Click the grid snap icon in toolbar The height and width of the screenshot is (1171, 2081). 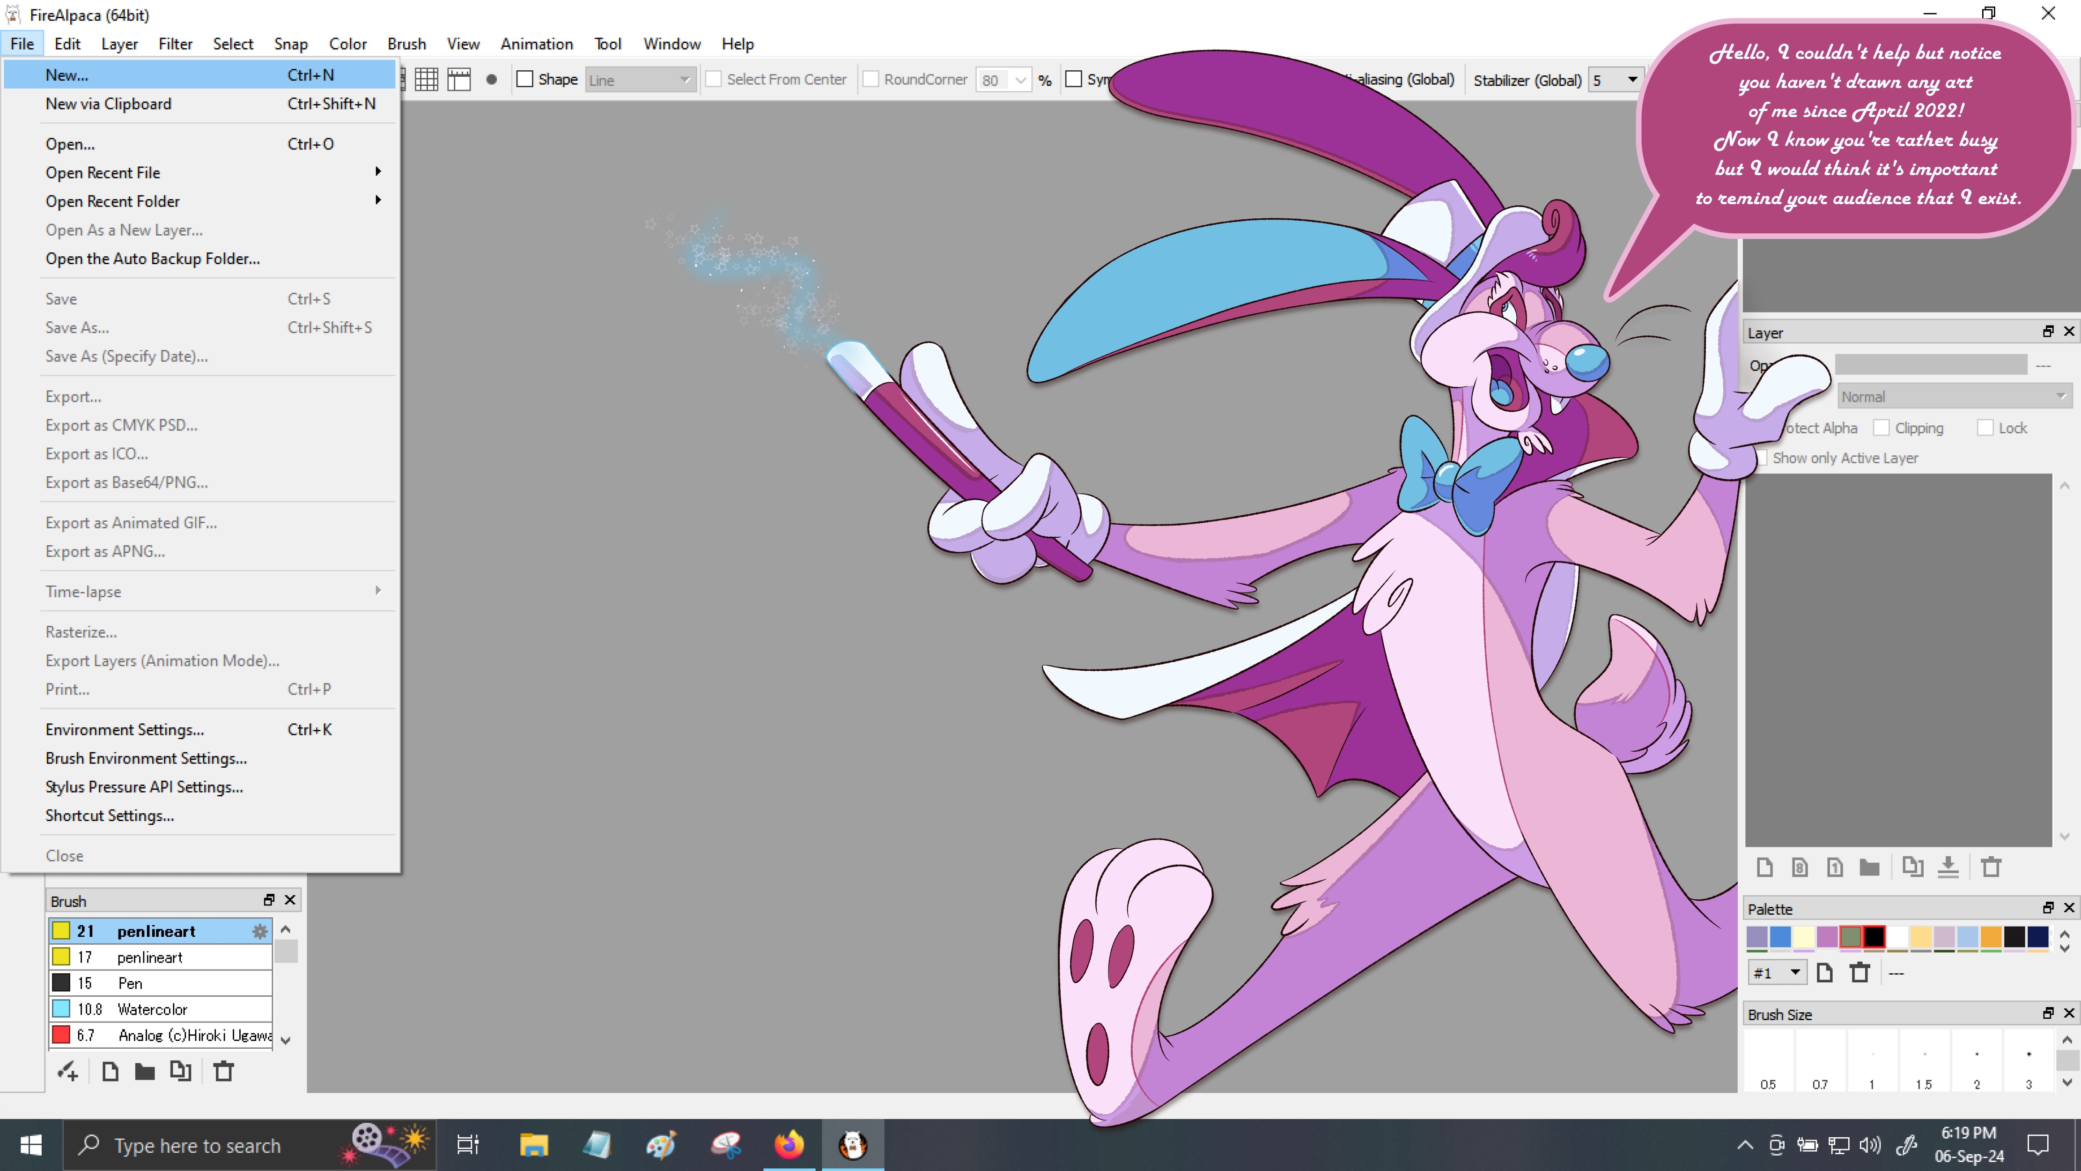427,79
